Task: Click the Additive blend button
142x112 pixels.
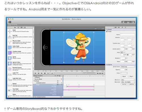Action: pos(131,84)
